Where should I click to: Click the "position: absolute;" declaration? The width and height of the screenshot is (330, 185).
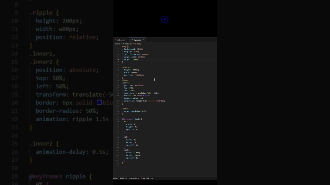pyautogui.click(x=134, y=85)
